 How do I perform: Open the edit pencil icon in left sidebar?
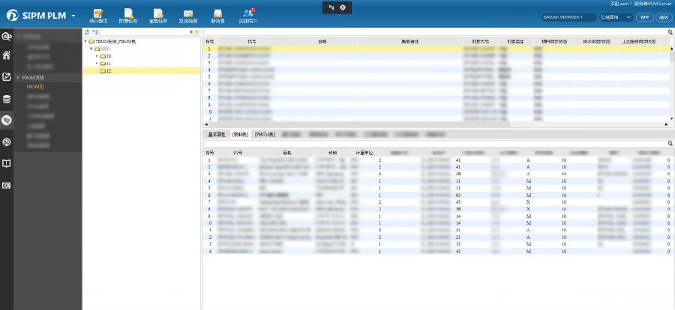[x=7, y=77]
